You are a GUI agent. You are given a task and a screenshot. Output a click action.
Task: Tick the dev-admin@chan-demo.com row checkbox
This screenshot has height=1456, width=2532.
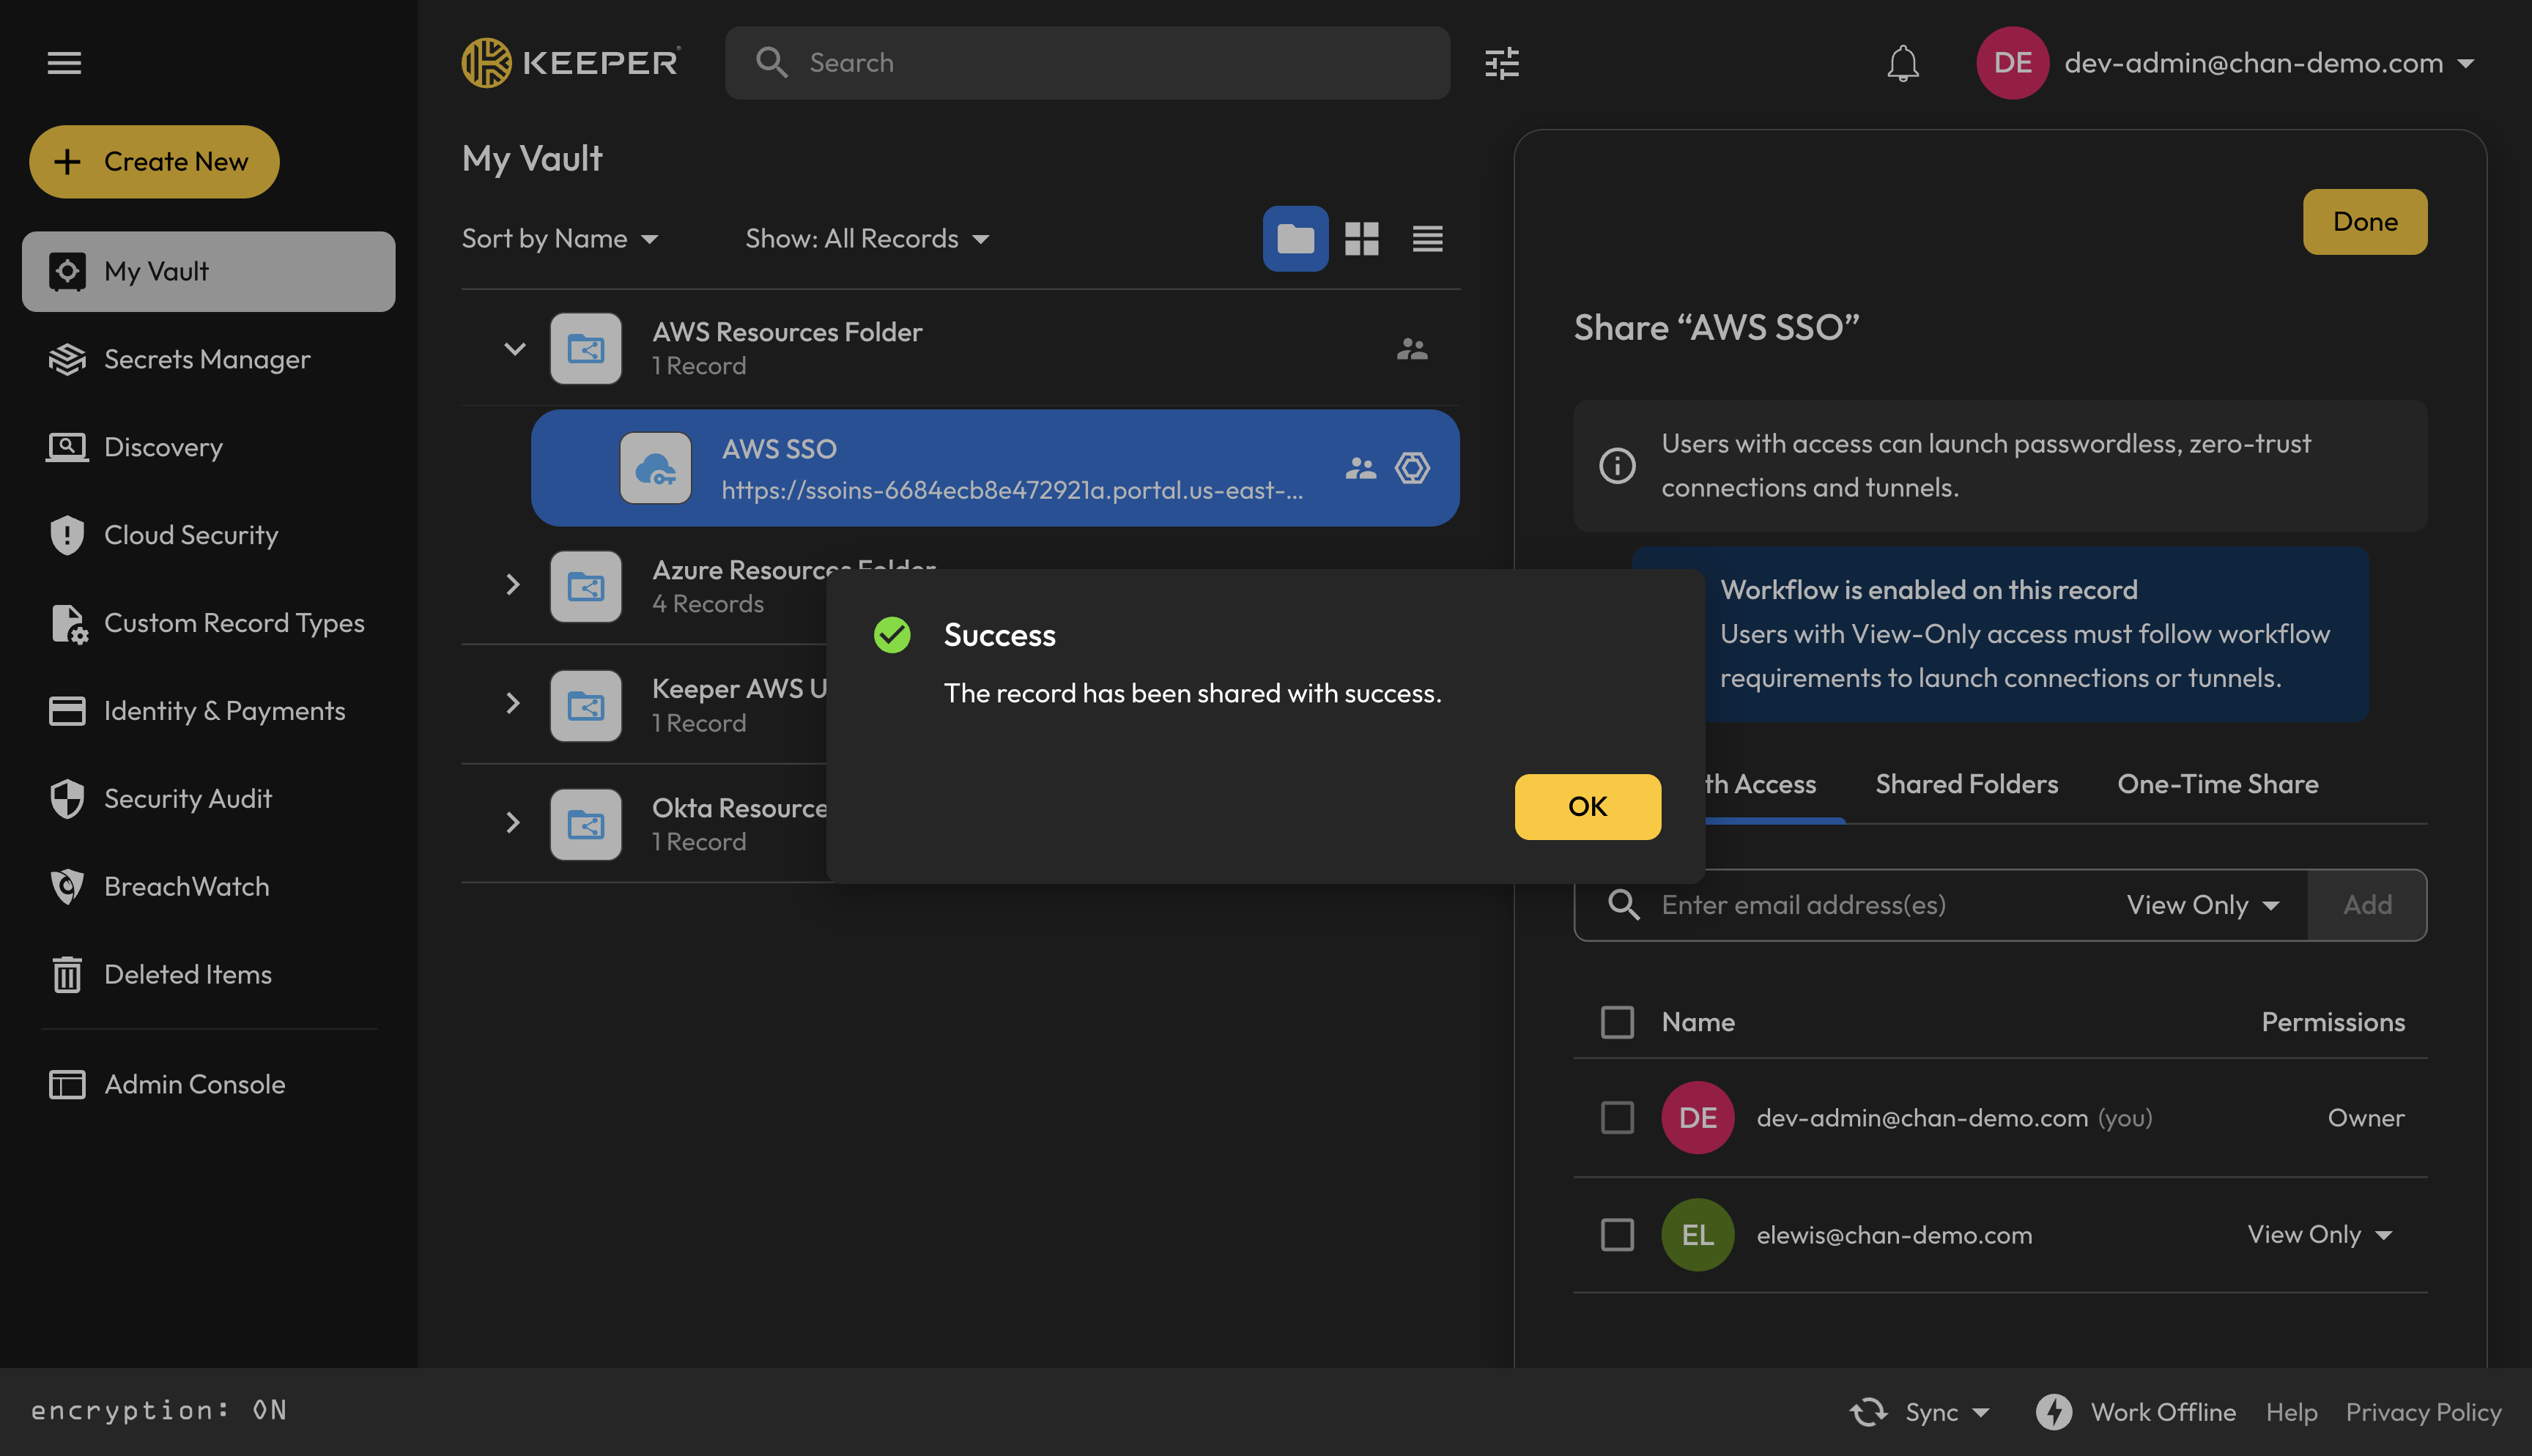[1617, 1118]
